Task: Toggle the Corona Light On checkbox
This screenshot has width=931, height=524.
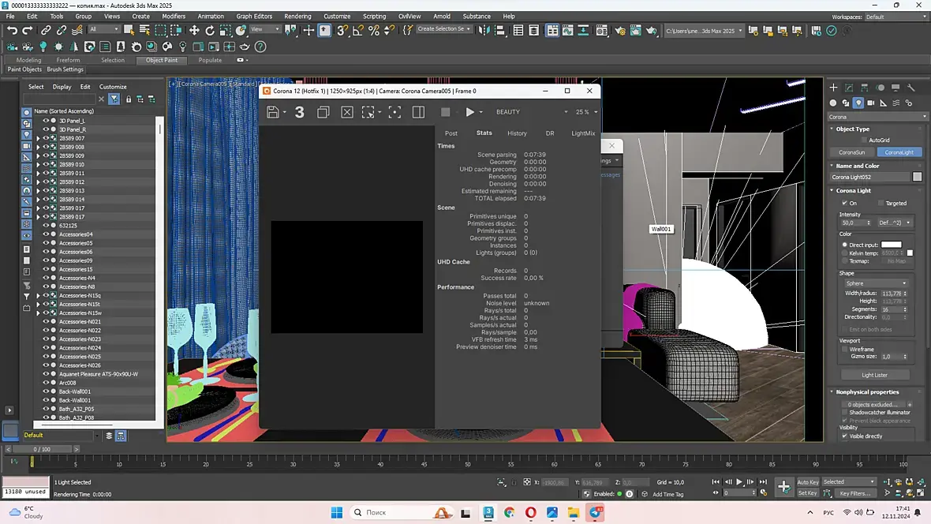Action: click(844, 203)
